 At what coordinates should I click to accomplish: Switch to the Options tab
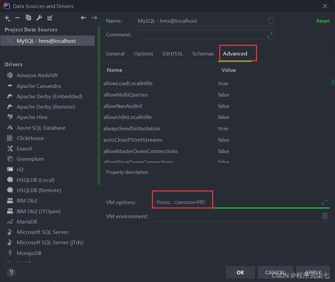click(143, 53)
